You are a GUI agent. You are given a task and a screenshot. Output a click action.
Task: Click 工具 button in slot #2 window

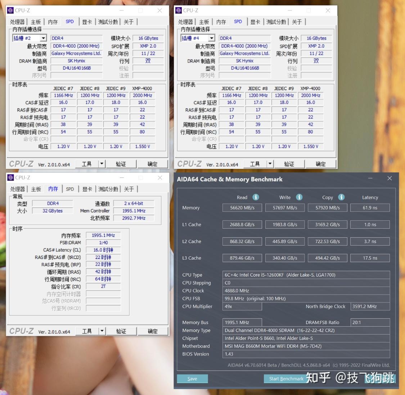click(87, 164)
